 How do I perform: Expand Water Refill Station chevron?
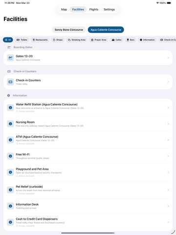point(168,108)
